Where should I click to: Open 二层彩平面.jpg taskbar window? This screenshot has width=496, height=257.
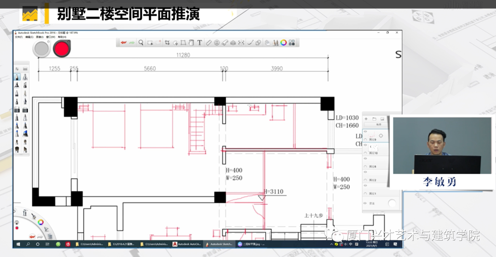252,244
